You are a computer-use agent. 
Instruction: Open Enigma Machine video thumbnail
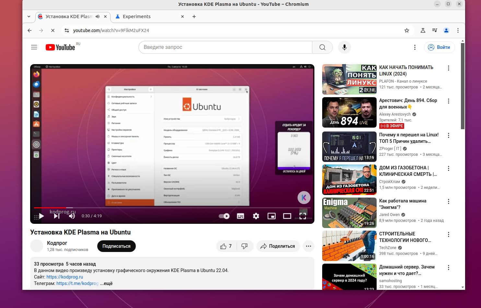pos(349,213)
